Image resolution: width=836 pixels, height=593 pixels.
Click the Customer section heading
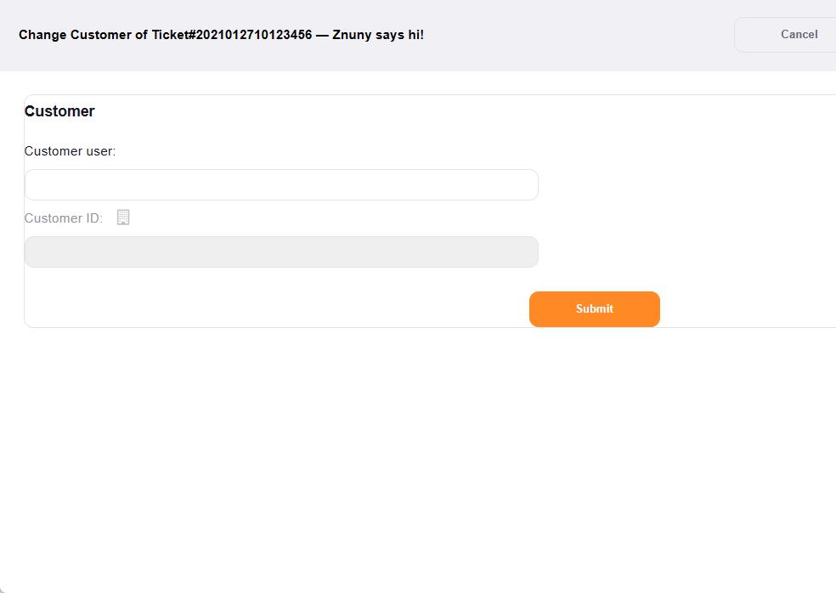[59, 110]
